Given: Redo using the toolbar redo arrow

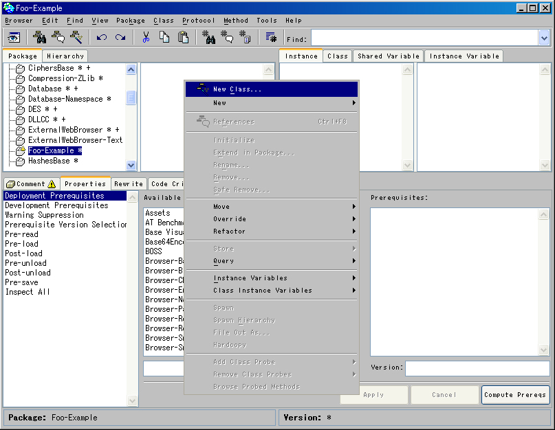Looking at the screenshot, I should [x=120, y=37].
